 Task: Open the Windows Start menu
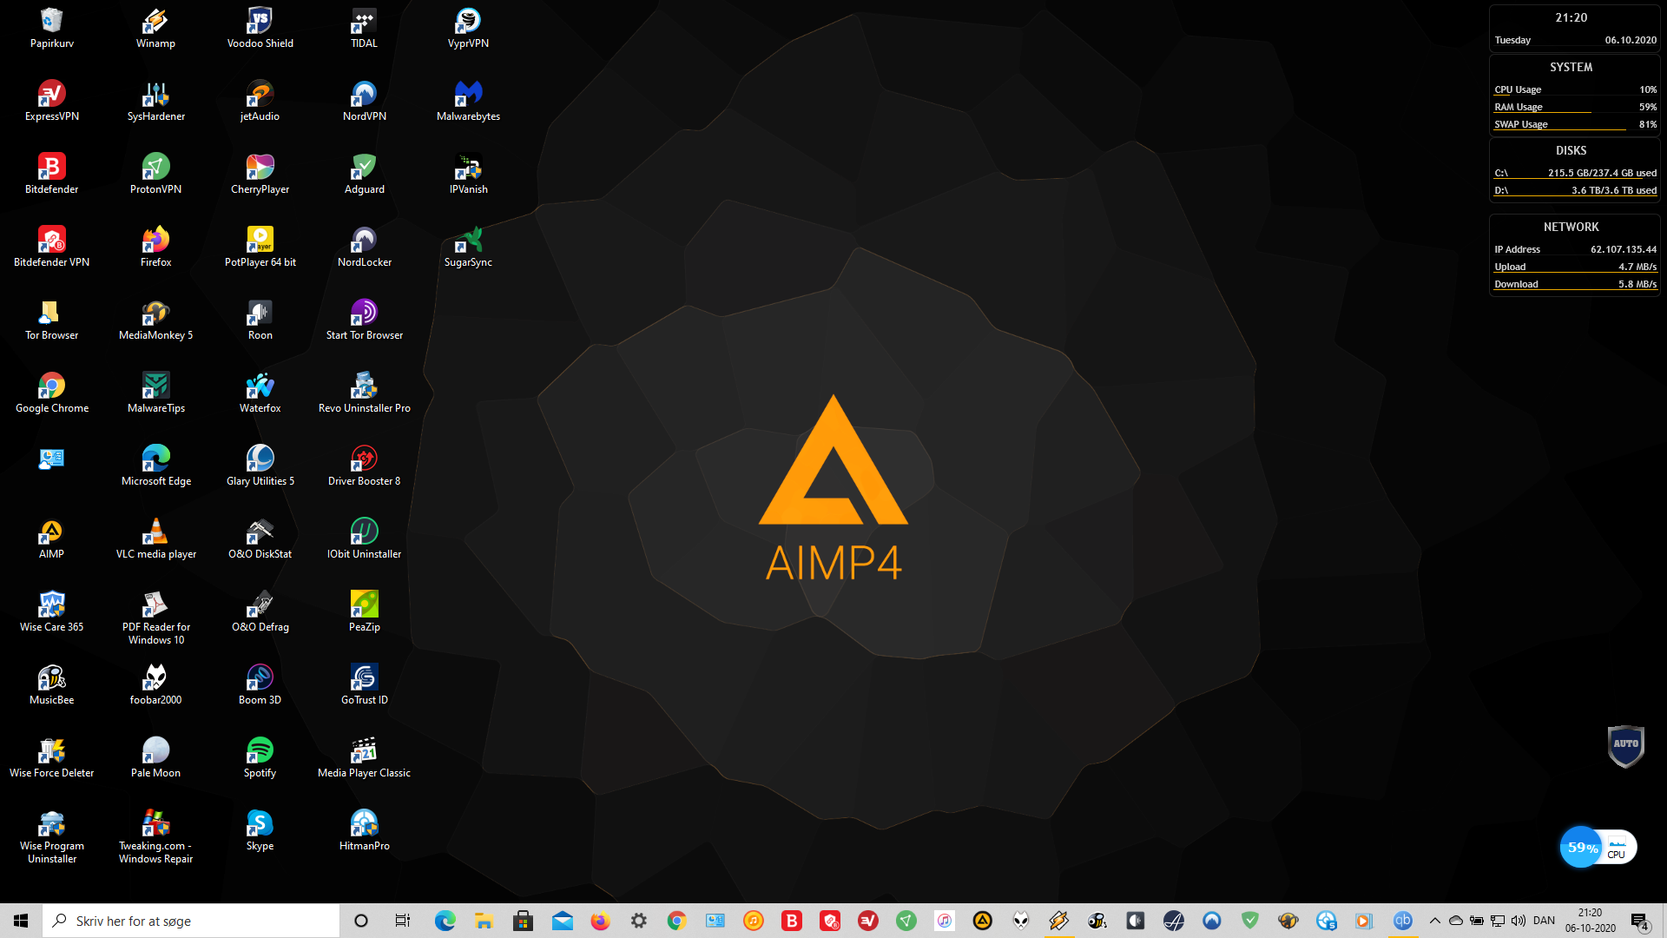[x=21, y=921]
